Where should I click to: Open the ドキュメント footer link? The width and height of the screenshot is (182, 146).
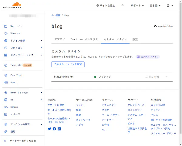click(109, 105)
